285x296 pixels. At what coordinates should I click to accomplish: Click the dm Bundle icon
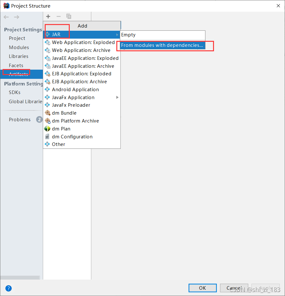click(48, 113)
